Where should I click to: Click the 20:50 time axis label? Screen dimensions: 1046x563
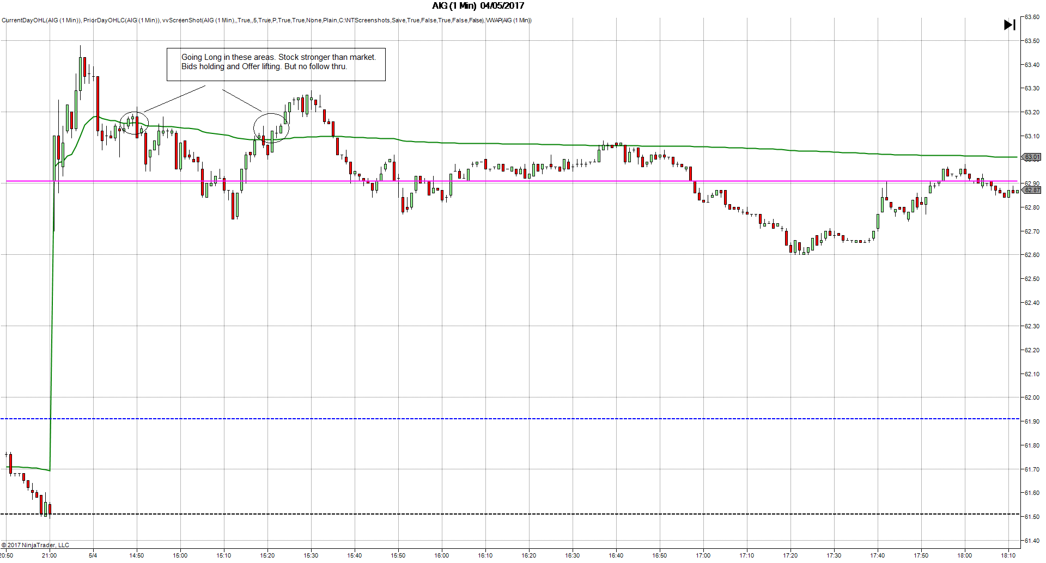point(7,555)
